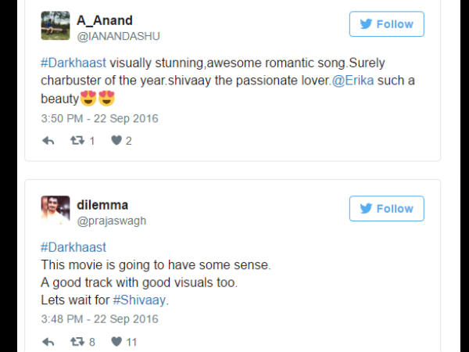Click the A_Anand display name
The height and width of the screenshot is (352, 469).
point(104,20)
